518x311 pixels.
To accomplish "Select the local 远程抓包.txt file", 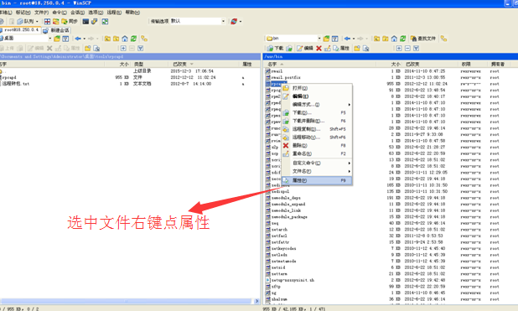I will 16,84.
